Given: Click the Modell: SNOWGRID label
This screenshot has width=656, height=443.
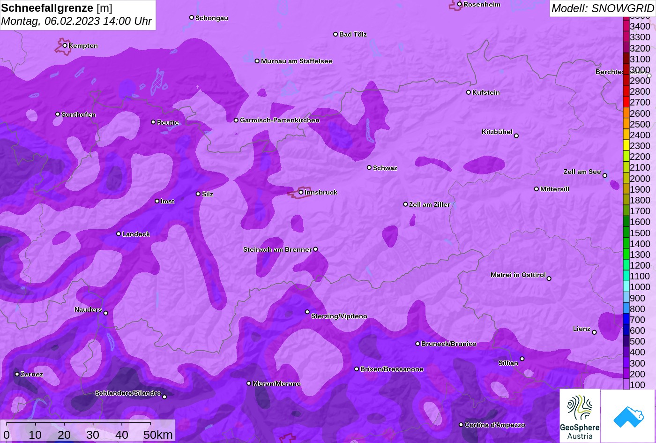Looking at the screenshot, I should [x=602, y=8].
